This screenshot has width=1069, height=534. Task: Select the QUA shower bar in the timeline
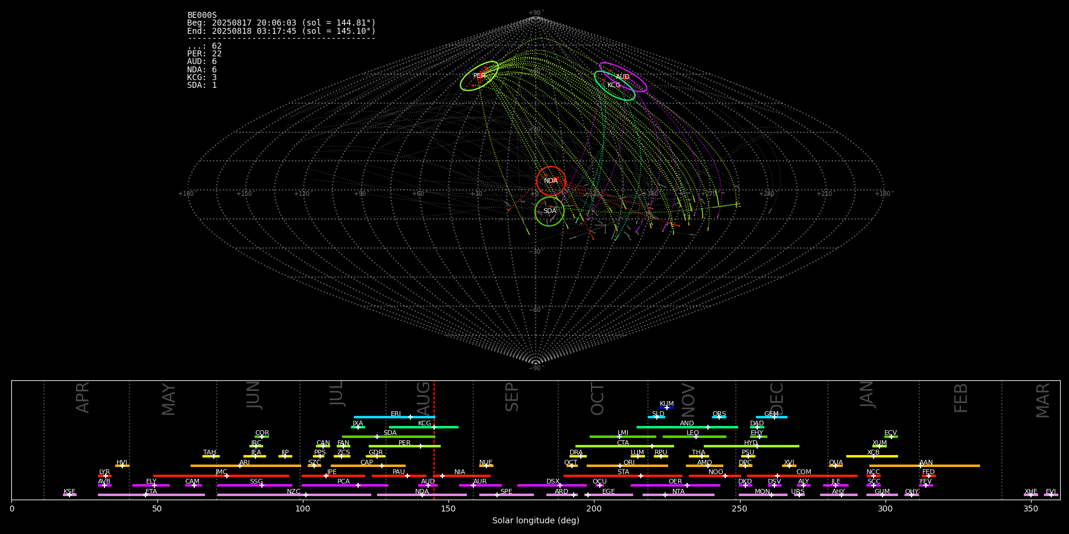(x=836, y=466)
